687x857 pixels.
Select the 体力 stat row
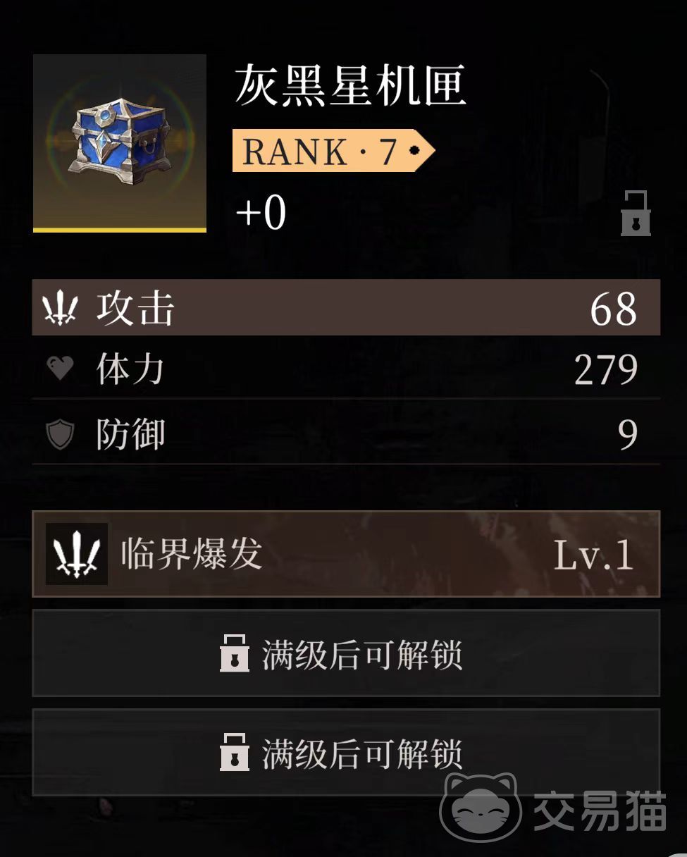pyautogui.click(x=346, y=369)
